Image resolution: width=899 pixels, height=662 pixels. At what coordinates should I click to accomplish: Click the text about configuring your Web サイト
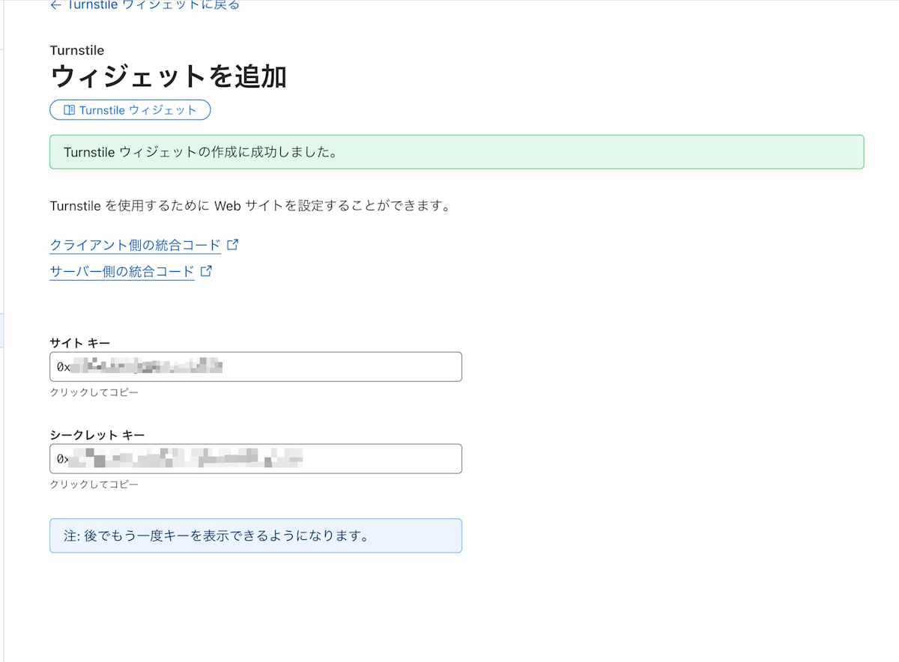pos(249,206)
